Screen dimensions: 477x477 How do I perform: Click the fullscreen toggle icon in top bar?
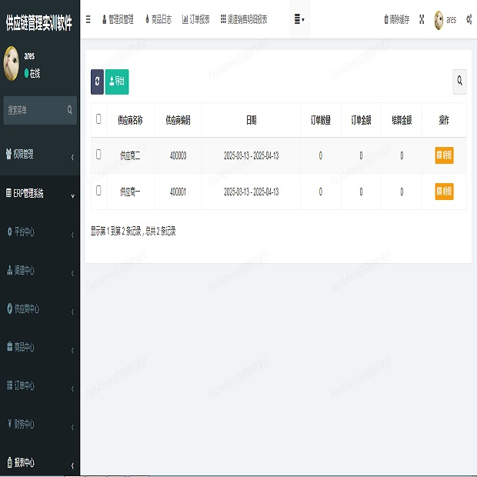pyautogui.click(x=422, y=19)
